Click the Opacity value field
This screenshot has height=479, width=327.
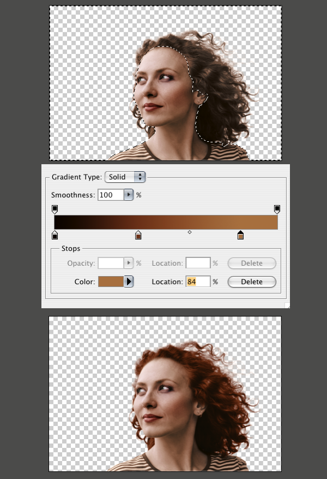point(111,263)
